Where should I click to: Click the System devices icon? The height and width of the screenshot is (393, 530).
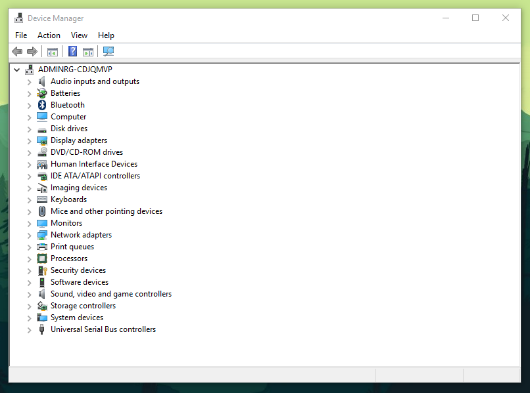42,318
